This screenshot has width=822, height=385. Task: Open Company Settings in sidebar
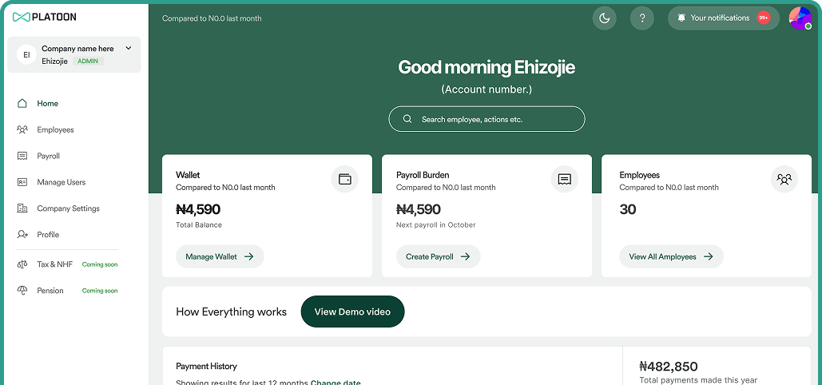tap(68, 209)
